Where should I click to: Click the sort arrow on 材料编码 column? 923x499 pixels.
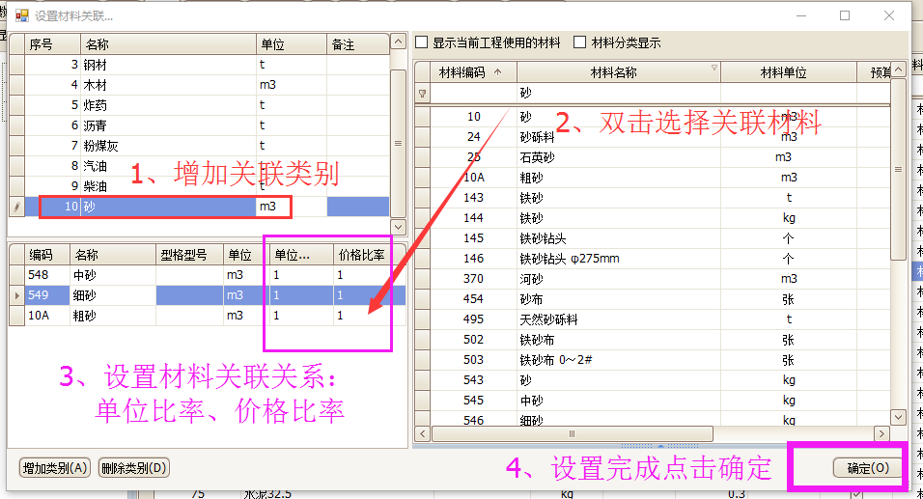(x=498, y=72)
